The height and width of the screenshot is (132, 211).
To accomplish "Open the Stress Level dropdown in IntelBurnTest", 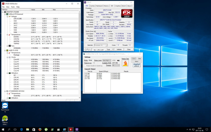I will [107, 60].
